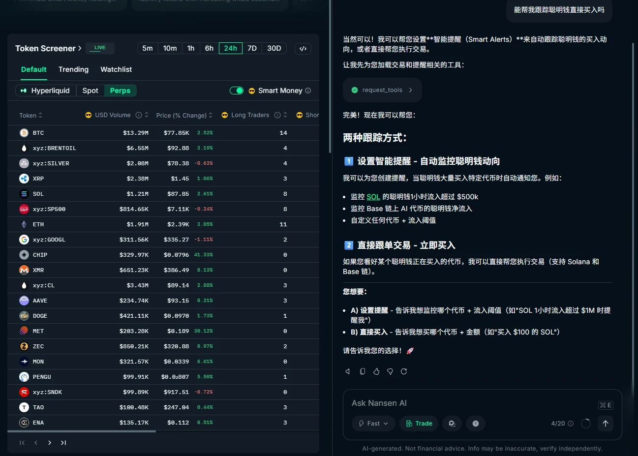
Task: Select the 24h timeframe
Action: point(231,48)
